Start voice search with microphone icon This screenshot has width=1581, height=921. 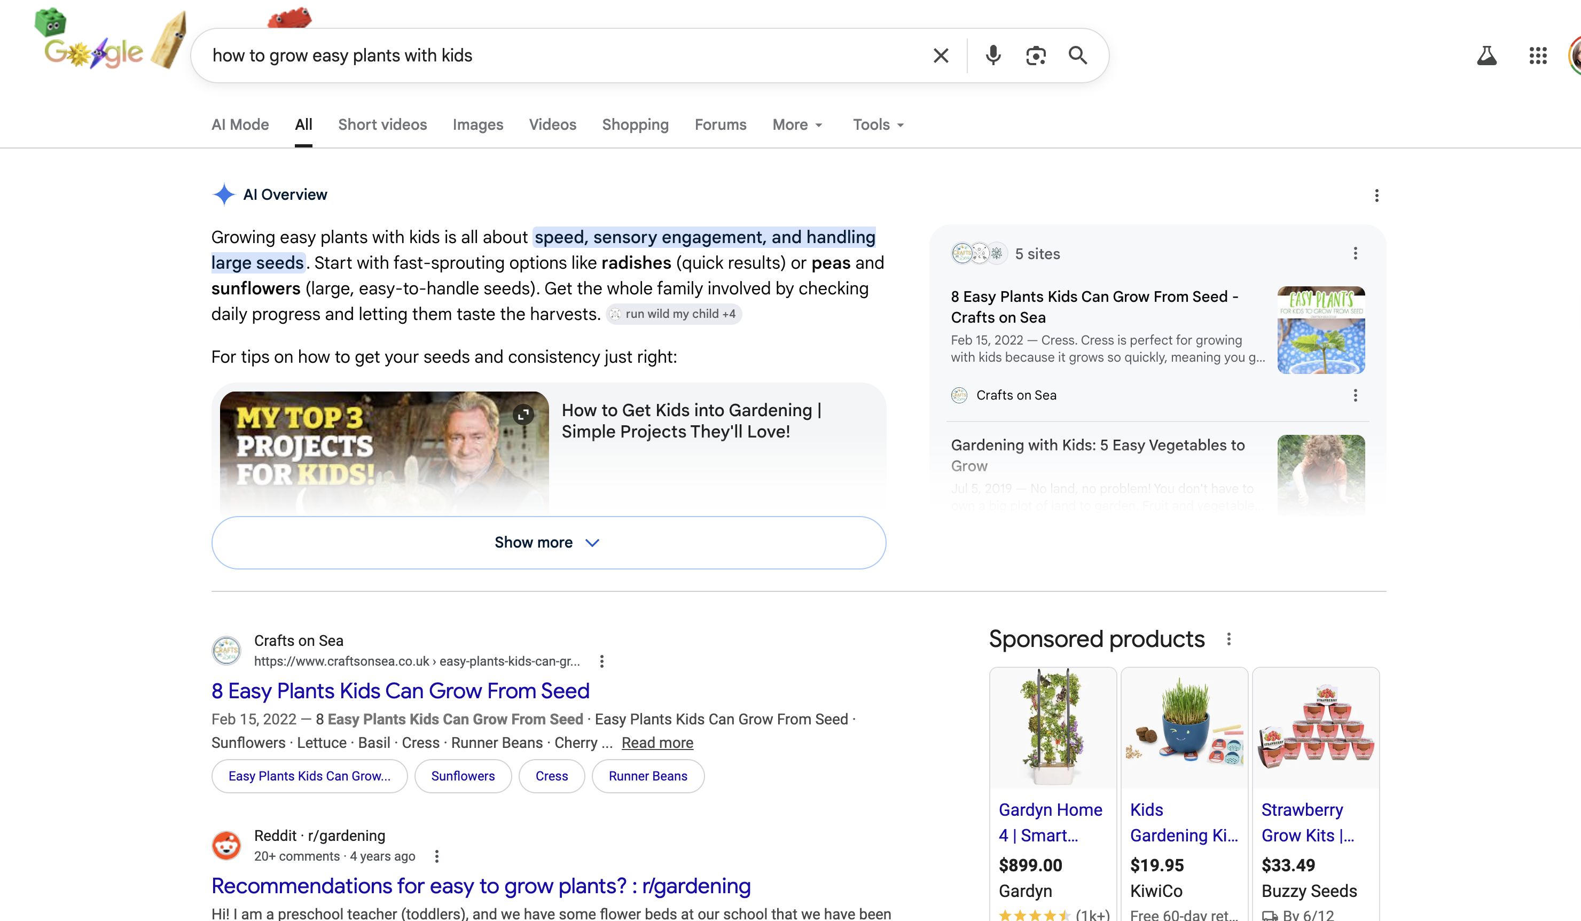click(993, 55)
